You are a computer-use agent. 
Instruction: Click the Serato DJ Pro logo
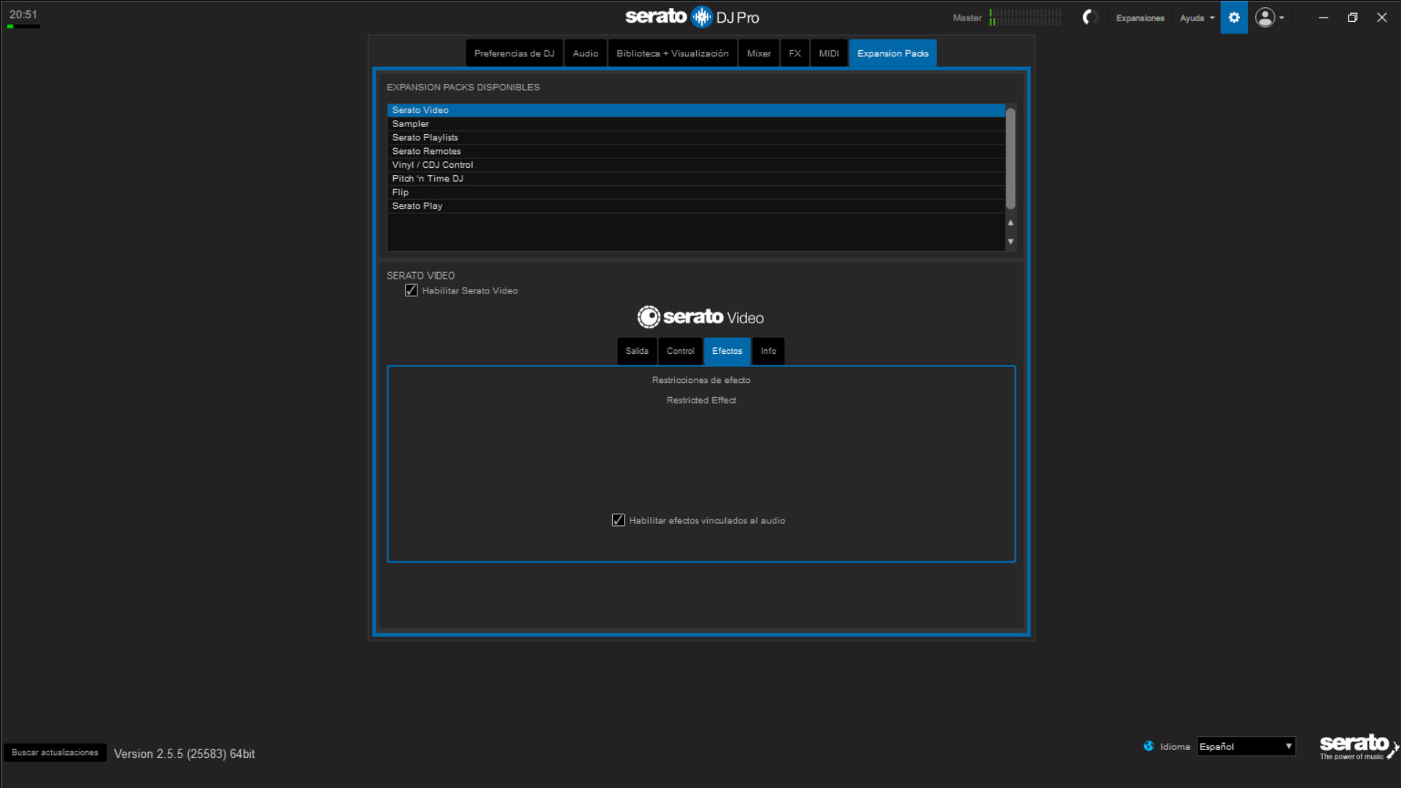coord(692,17)
